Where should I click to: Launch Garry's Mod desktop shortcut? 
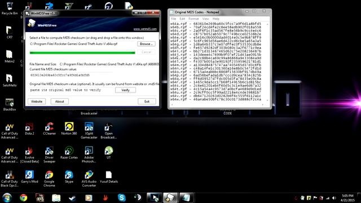[x=29, y=176]
